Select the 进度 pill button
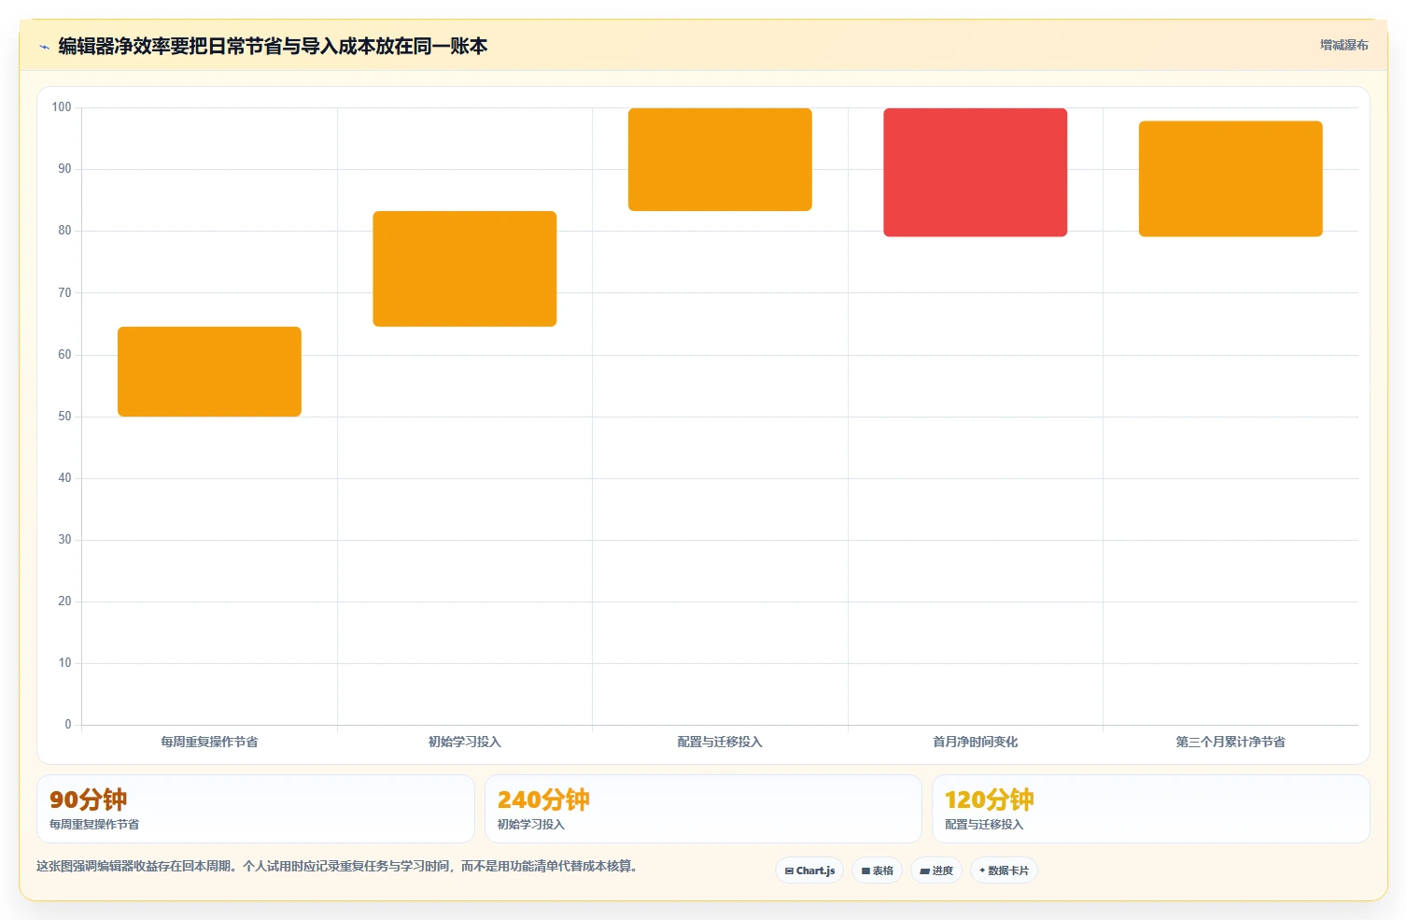Screen dimensions: 1407x920 (x=936, y=870)
